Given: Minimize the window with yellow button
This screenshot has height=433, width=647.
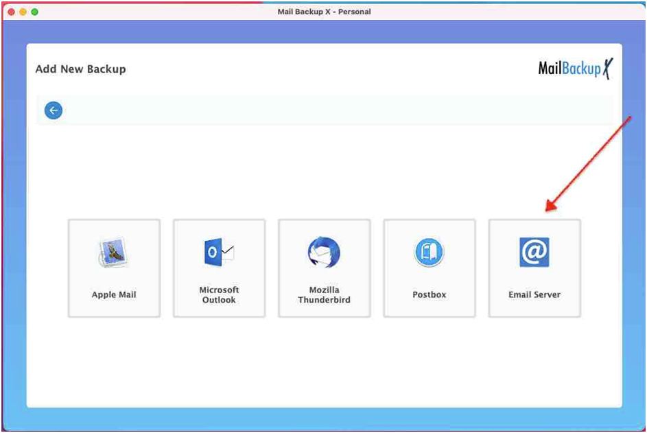Looking at the screenshot, I should [23, 12].
